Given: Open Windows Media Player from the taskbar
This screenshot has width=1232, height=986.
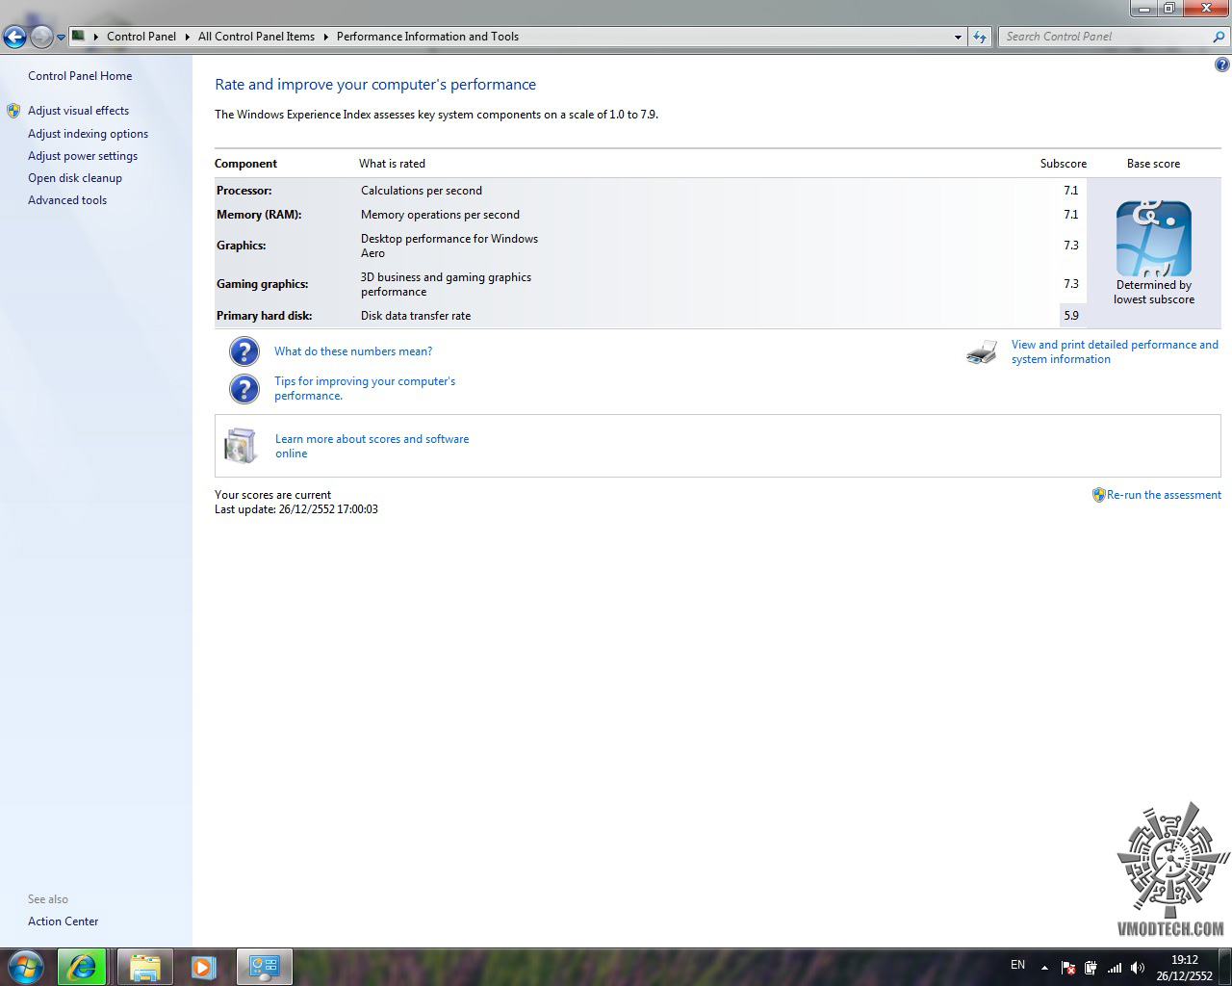Looking at the screenshot, I should point(203,967).
